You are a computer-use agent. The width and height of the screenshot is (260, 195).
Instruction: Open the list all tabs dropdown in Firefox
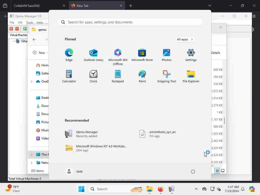pos(209,6)
